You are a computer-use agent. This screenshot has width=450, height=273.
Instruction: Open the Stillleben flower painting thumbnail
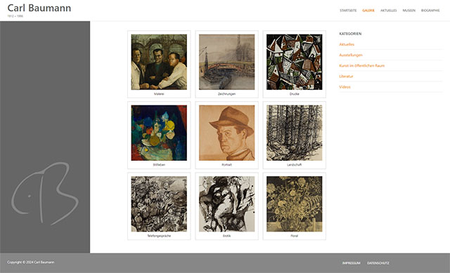click(x=159, y=133)
